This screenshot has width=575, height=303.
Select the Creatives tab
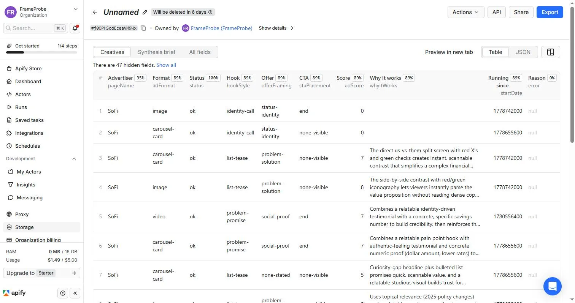(x=112, y=52)
